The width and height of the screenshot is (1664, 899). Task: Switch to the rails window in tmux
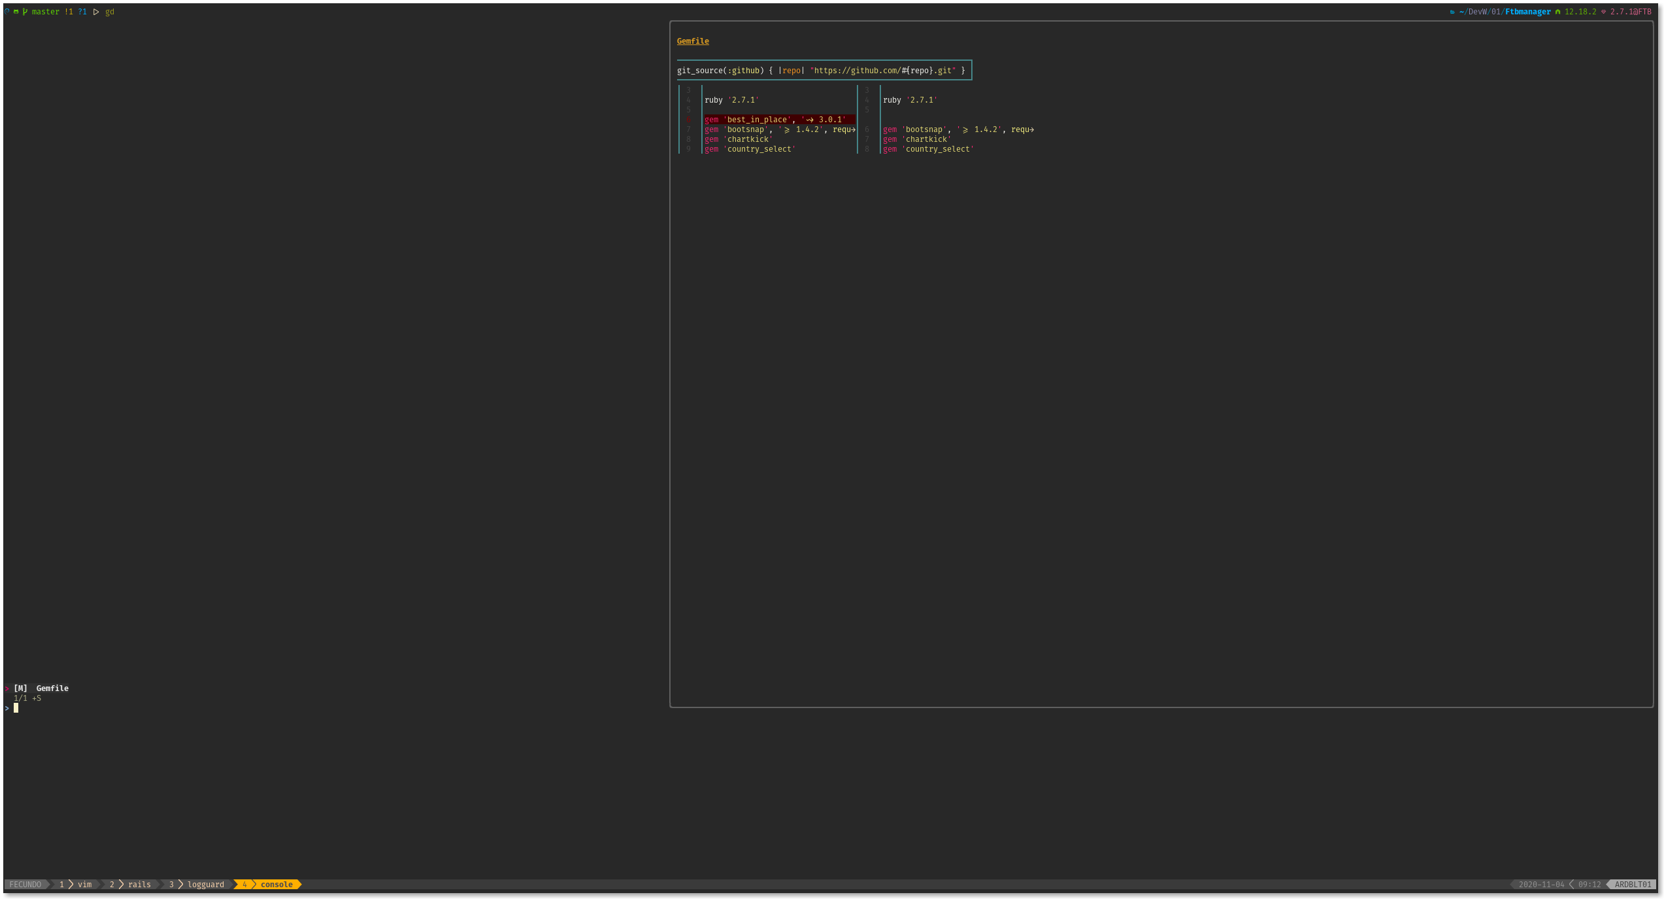(139, 884)
